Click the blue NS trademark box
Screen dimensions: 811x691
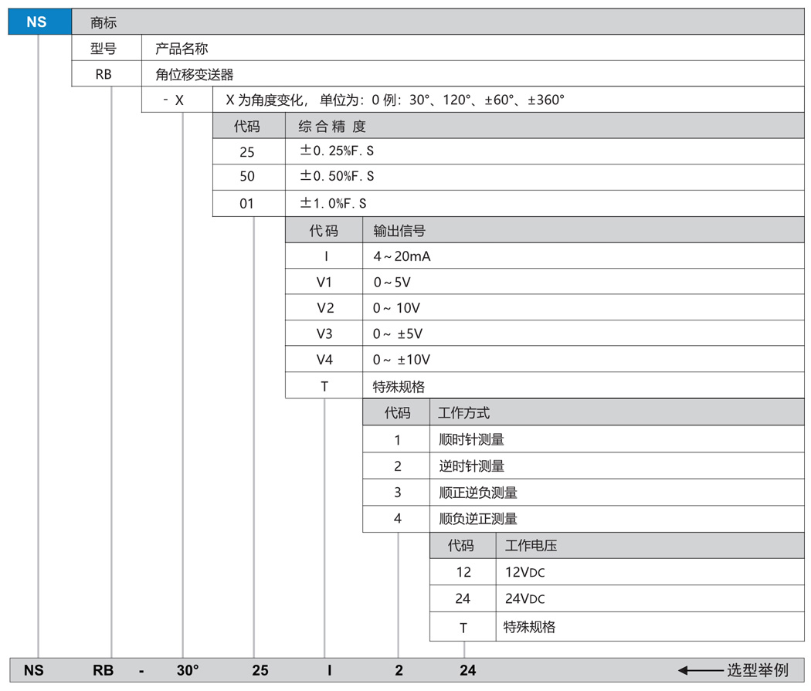(36, 22)
